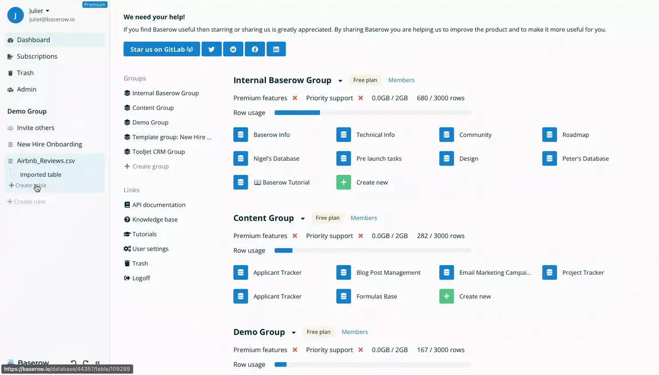Image resolution: width=659 pixels, height=375 pixels.
Task: Open Members link for Internal Baserow Group
Action: [x=401, y=80]
